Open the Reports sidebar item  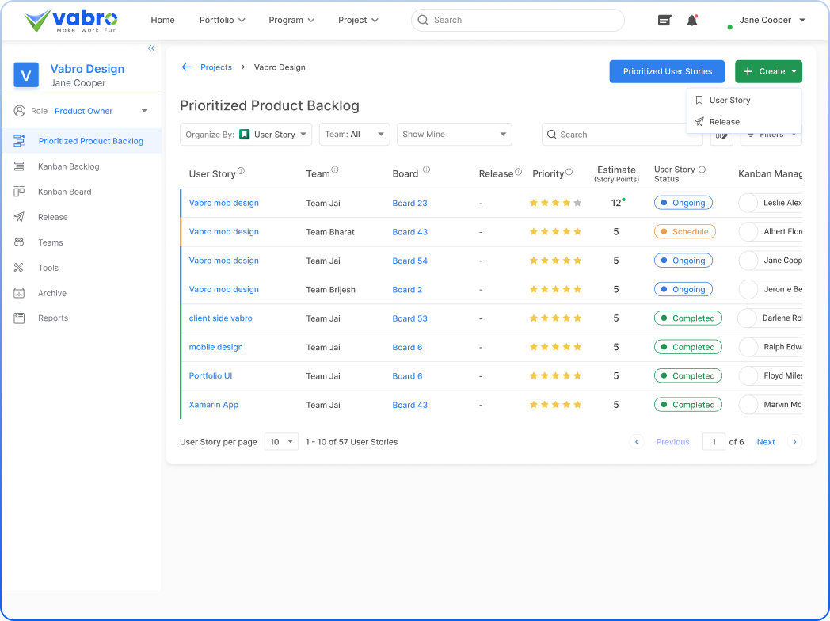point(53,318)
